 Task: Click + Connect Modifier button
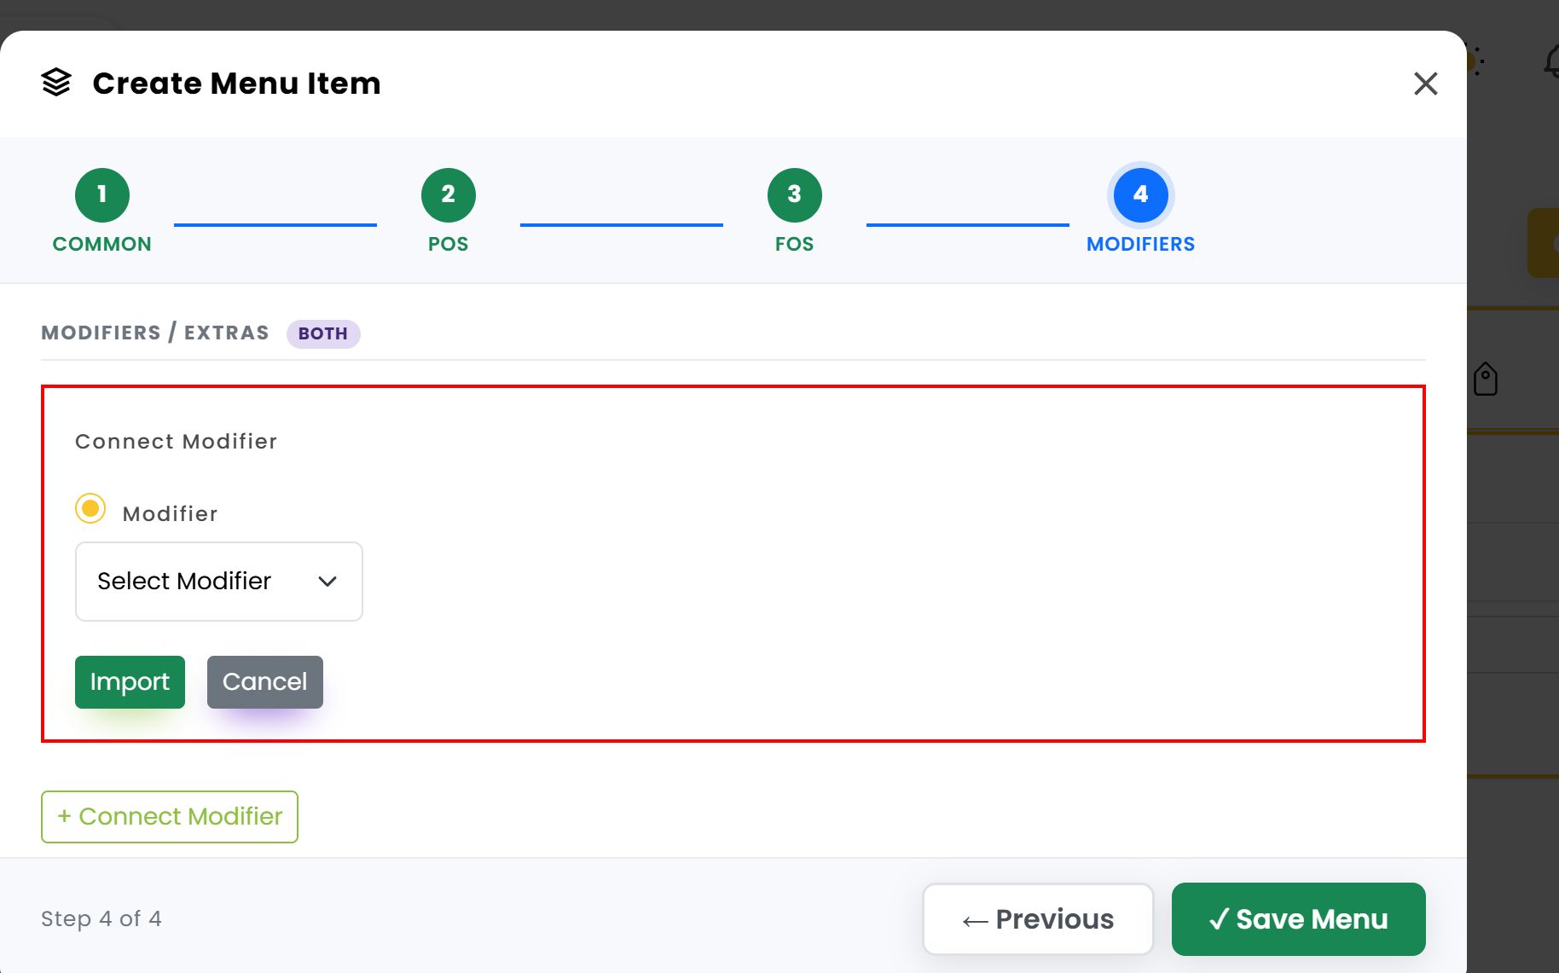tap(170, 817)
